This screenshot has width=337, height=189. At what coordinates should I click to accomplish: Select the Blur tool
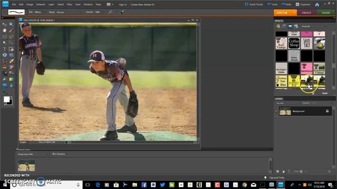click(x=11, y=86)
